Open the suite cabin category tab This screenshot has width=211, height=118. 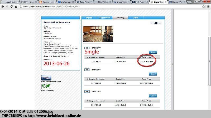coord(136,18)
